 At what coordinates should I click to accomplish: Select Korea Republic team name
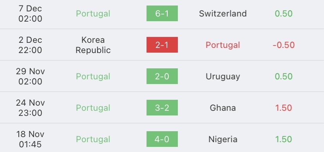(x=93, y=45)
